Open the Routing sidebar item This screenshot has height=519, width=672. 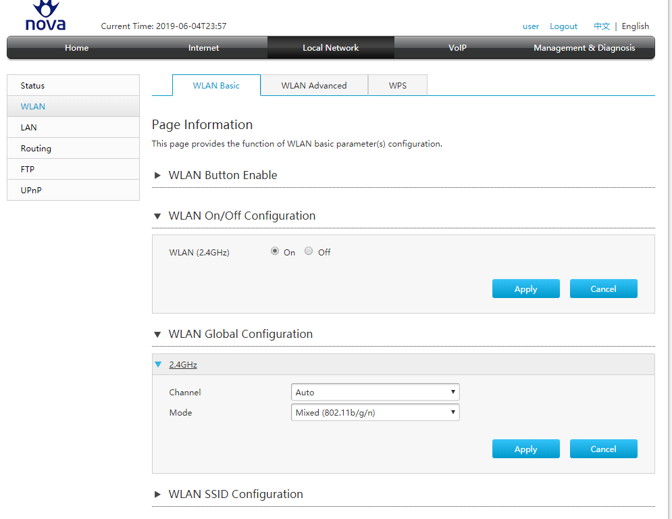click(x=74, y=149)
